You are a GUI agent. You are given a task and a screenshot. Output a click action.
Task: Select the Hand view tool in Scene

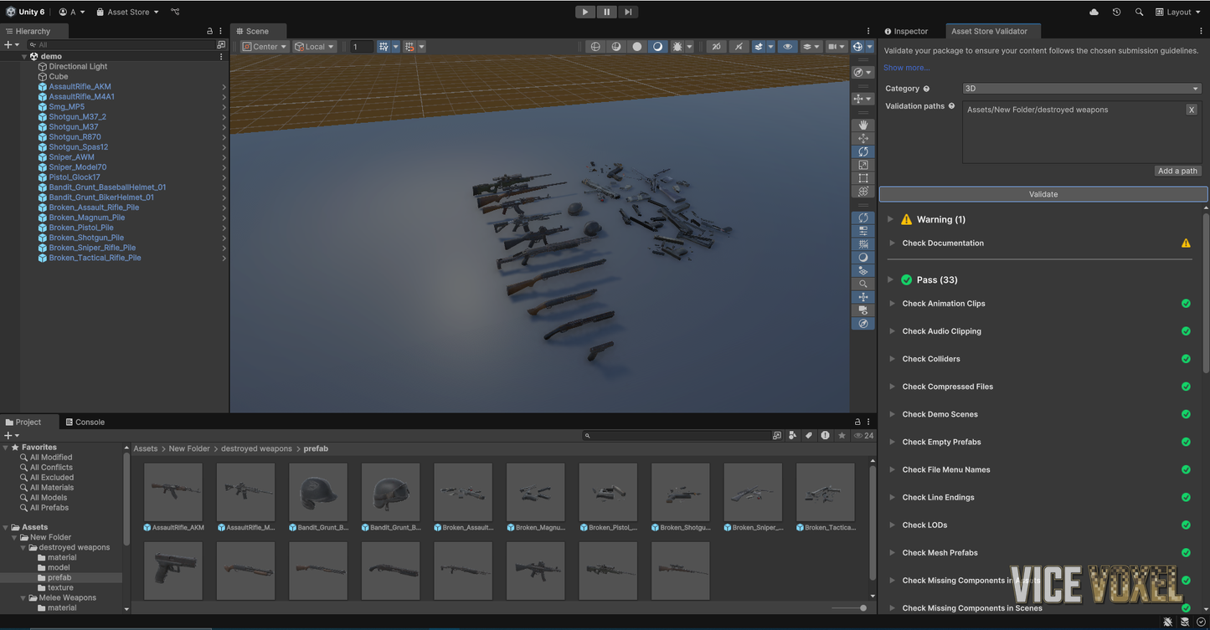862,125
